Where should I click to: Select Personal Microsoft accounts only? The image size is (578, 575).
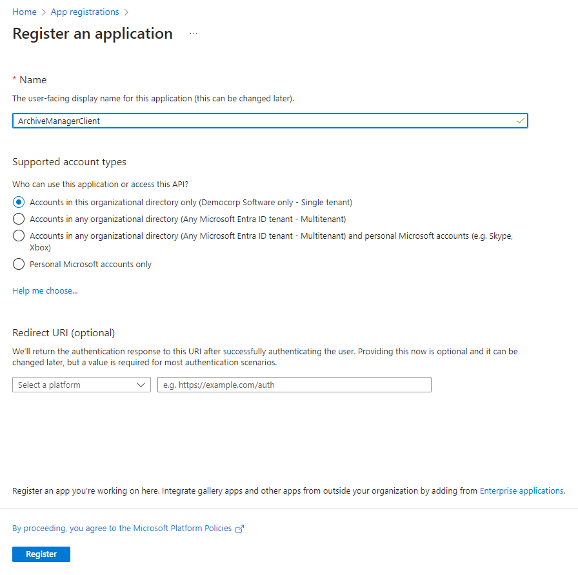pyautogui.click(x=19, y=264)
